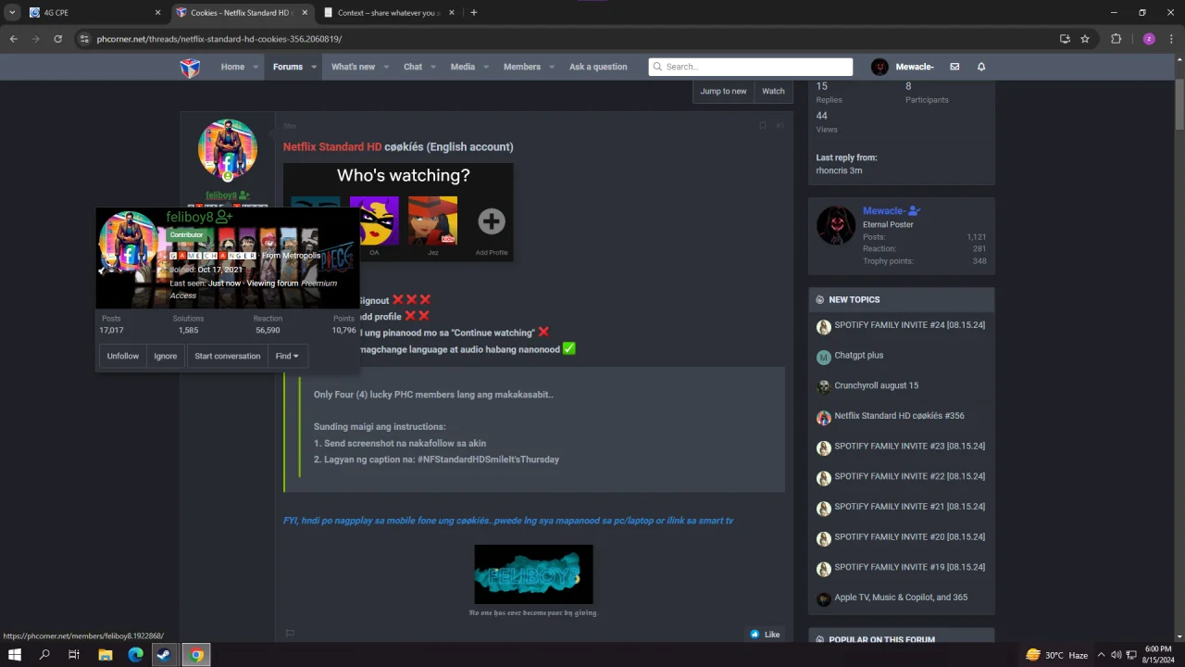Open Steam from the taskbar
This screenshot has width=1185, height=667.
click(x=166, y=655)
